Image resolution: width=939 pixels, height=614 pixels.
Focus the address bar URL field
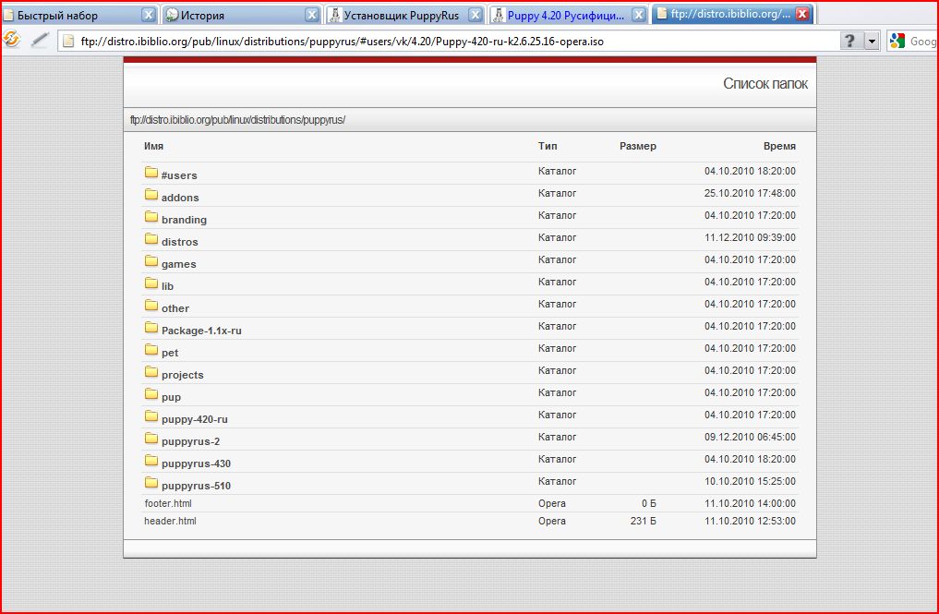click(x=448, y=42)
